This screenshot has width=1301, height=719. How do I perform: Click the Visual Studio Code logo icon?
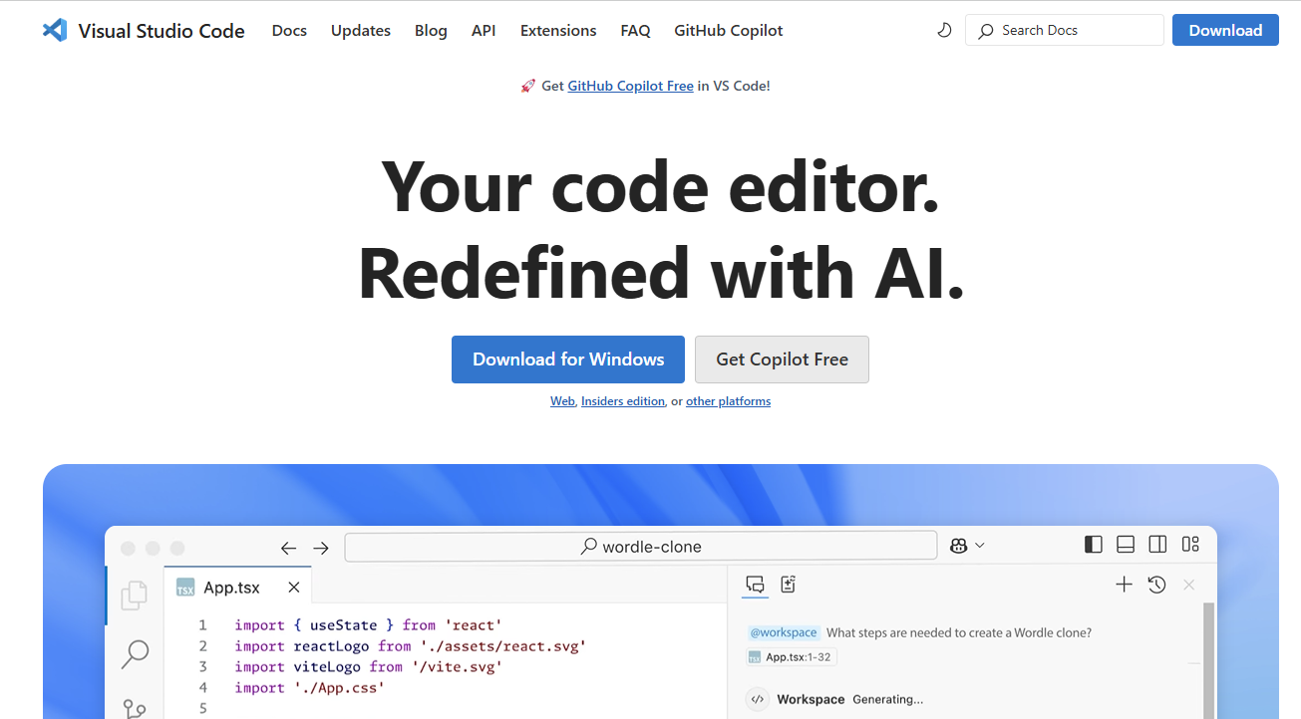click(x=55, y=30)
